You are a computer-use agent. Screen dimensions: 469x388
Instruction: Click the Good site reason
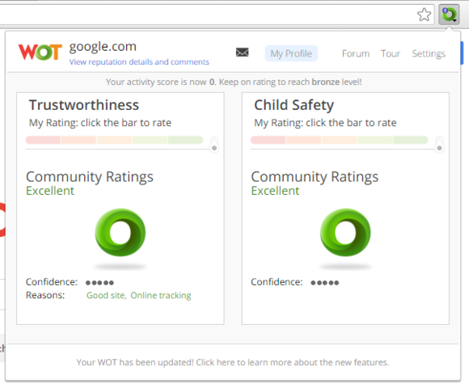point(106,295)
